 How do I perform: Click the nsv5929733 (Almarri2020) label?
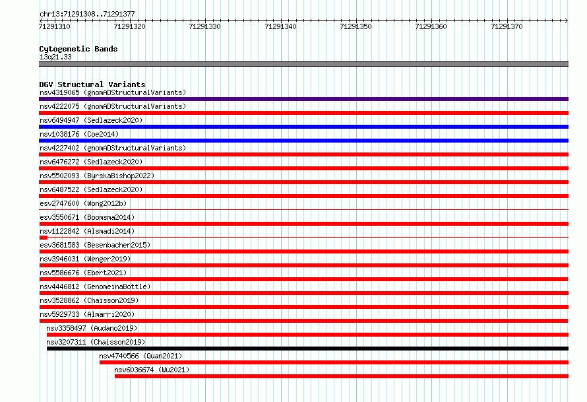pos(87,314)
